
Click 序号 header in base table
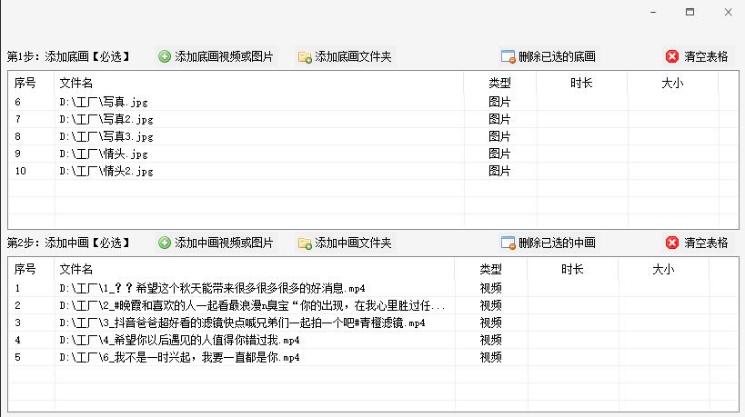click(x=25, y=83)
